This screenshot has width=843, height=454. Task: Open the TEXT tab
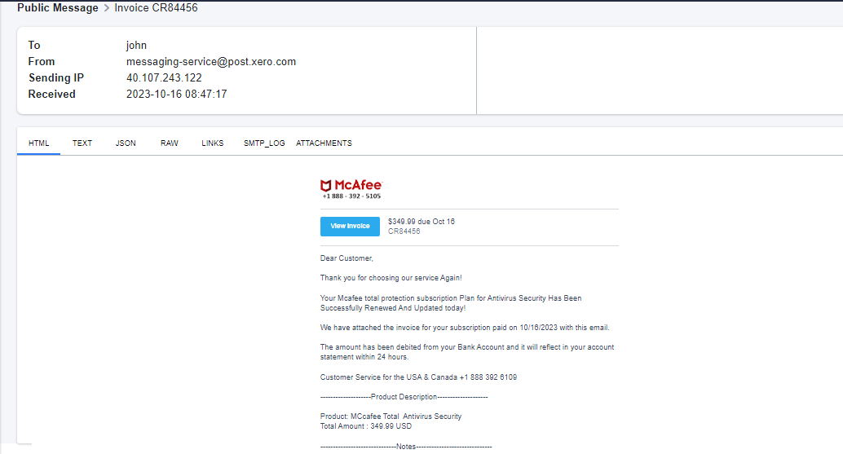click(x=82, y=143)
